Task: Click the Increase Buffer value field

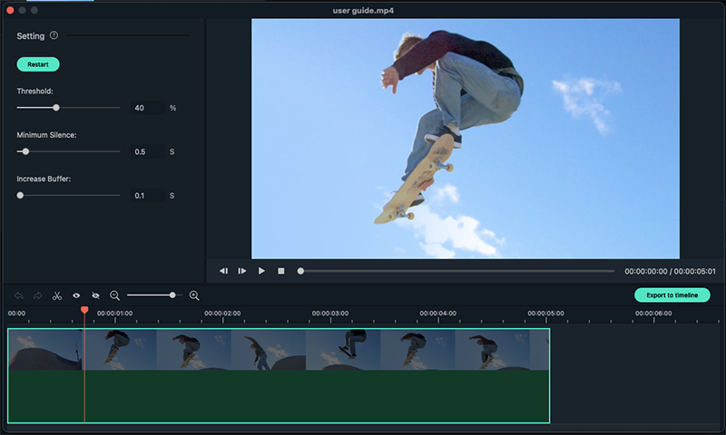Action: (x=145, y=196)
